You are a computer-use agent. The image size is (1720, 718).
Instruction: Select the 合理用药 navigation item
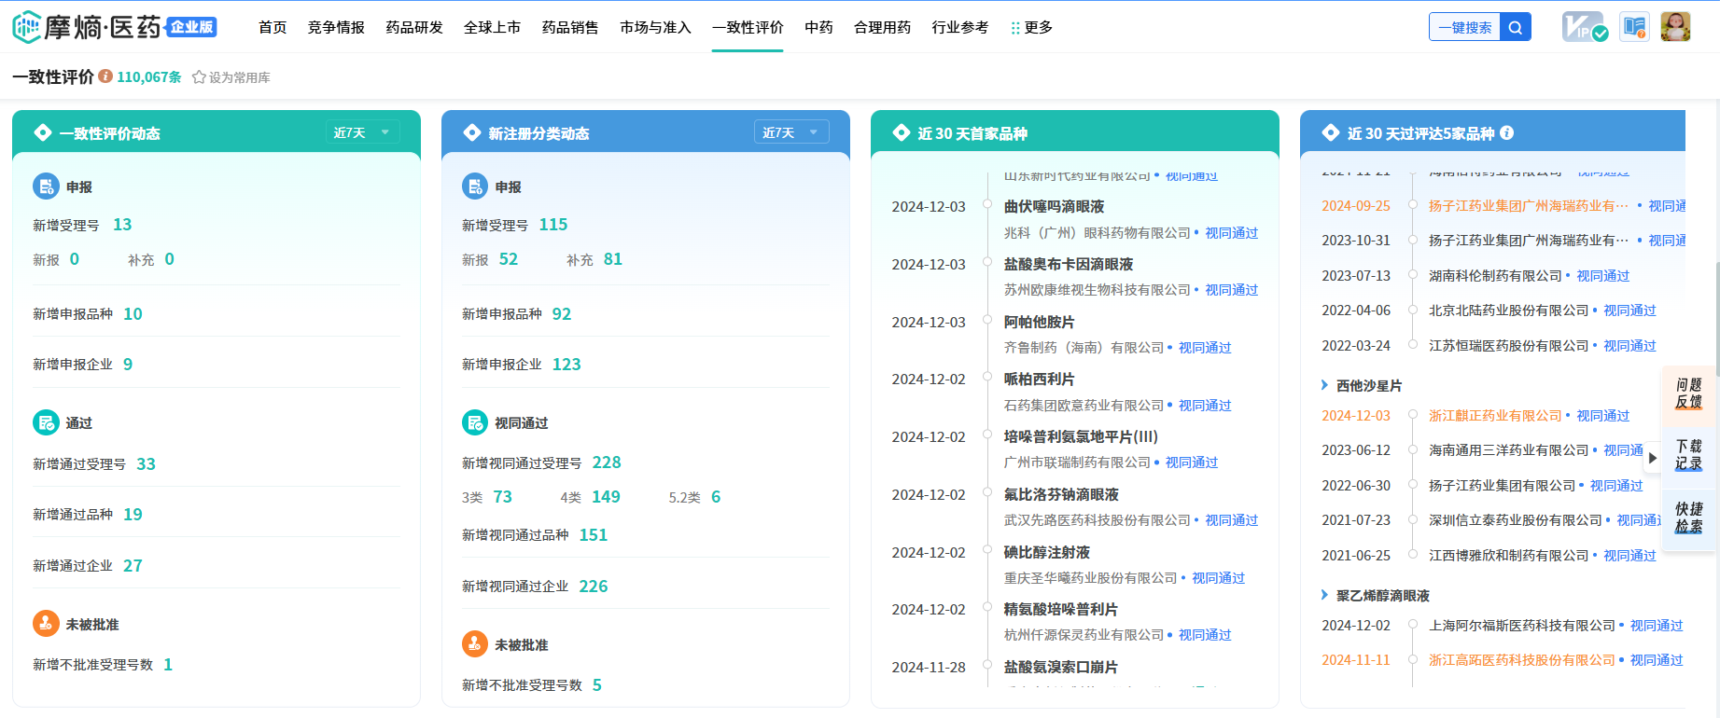point(882,28)
